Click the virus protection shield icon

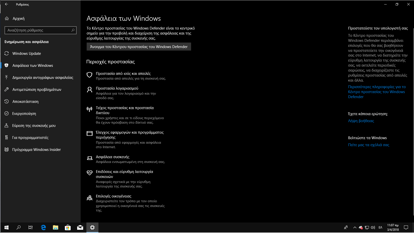click(x=89, y=75)
